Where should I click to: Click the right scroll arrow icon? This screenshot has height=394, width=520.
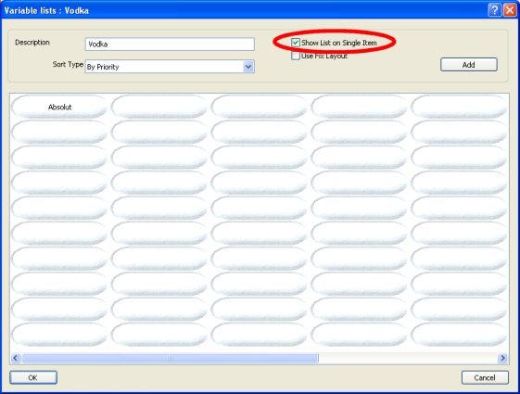click(x=502, y=358)
